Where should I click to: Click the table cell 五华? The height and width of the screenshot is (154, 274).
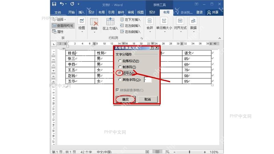click(80, 81)
